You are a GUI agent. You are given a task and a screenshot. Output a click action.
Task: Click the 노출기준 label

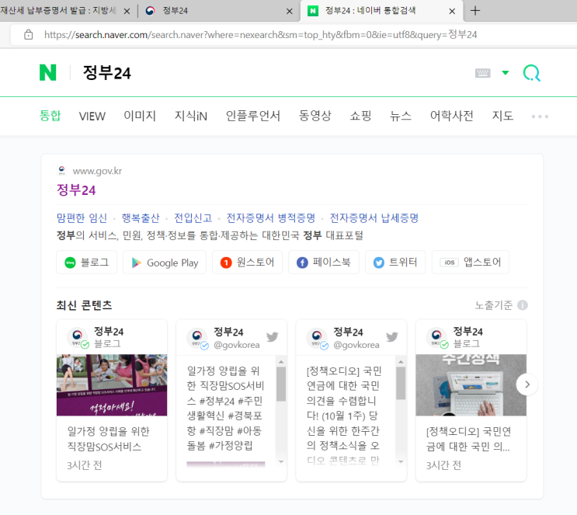tap(494, 305)
